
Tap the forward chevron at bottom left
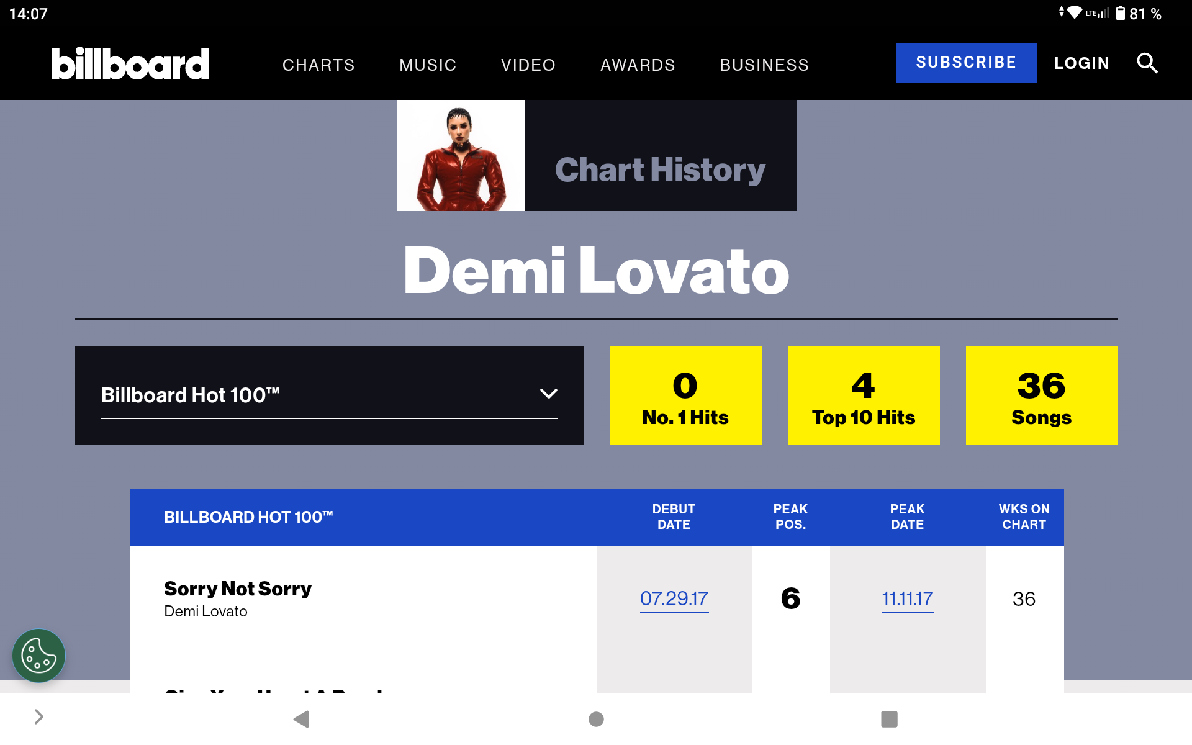(x=38, y=717)
